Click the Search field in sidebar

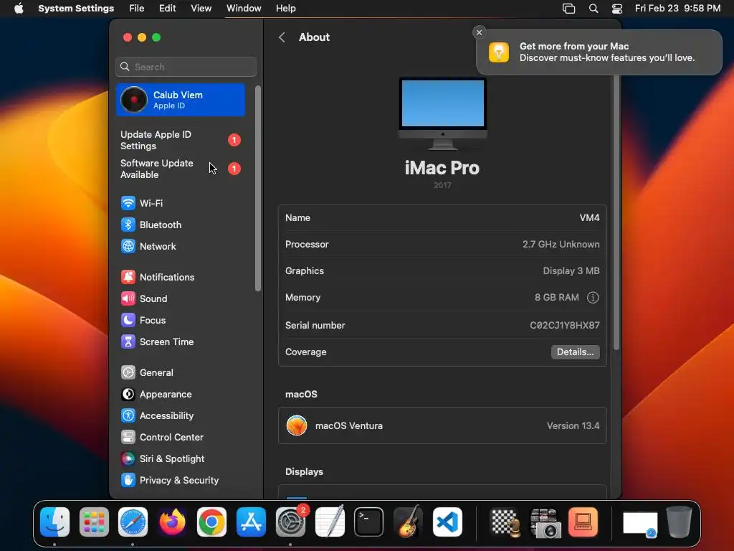coord(186,67)
